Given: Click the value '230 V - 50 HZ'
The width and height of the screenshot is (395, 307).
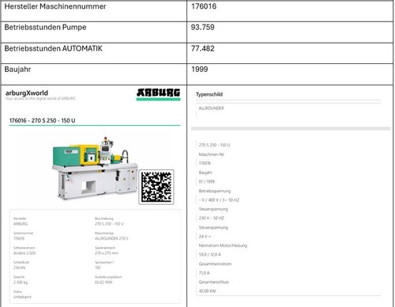Looking at the screenshot, I should coord(212,218).
